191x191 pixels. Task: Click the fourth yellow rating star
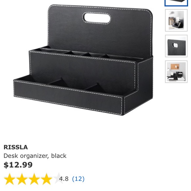(x=46, y=179)
